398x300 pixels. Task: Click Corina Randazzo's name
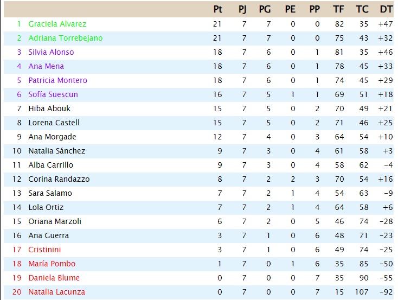point(59,179)
